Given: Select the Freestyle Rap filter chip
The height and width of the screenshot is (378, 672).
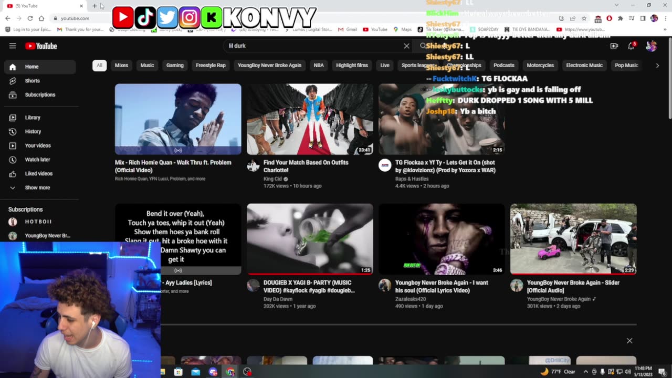Looking at the screenshot, I should pyautogui.click(x=211, y=65).
